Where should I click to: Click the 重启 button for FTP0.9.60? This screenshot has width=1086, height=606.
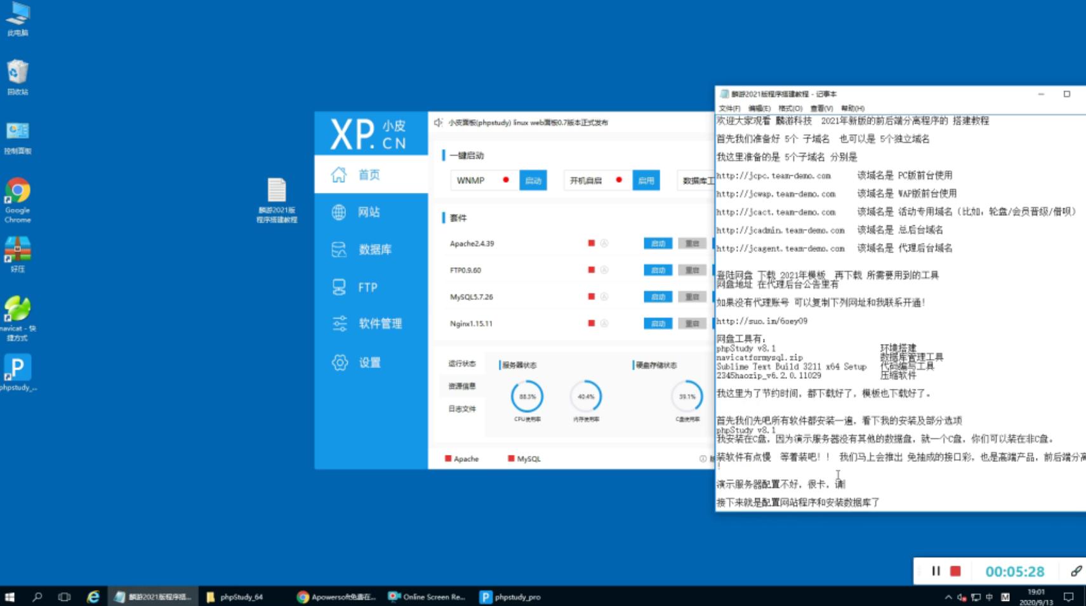691,270
